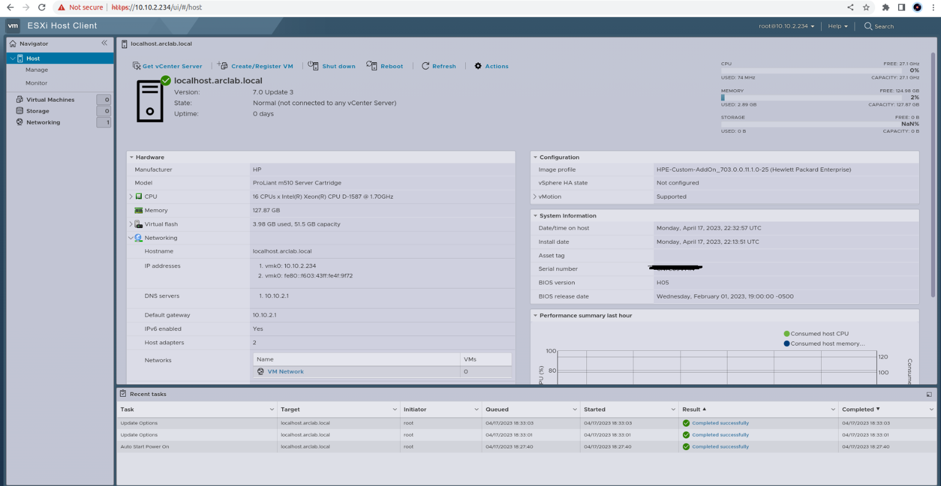This screenshot has height=486, width=941.
Task: Open the Target column dropdown
Action: pyautogui.click(x=395, y=410)
